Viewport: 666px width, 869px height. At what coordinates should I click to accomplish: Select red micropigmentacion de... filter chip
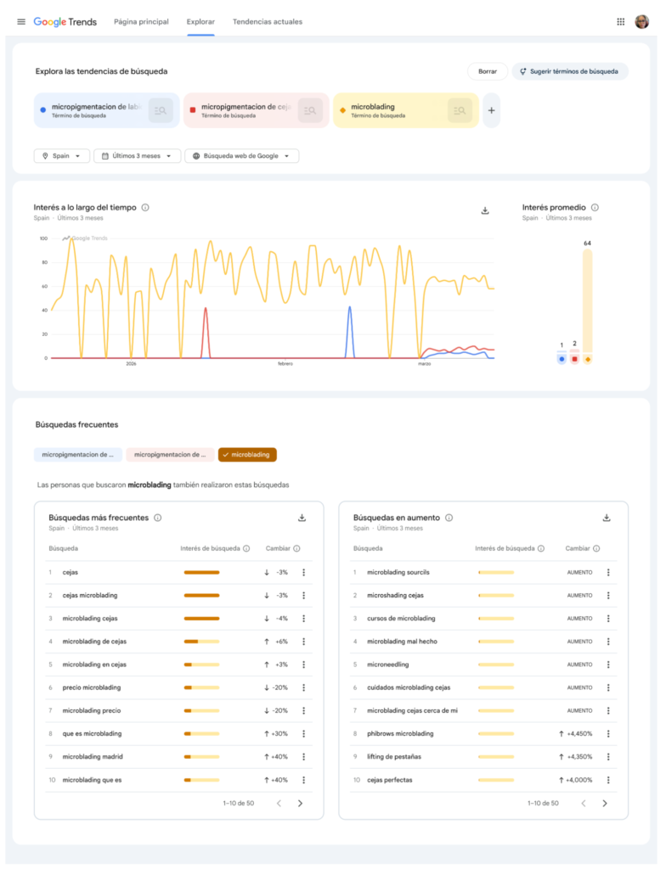pos(170,455)
